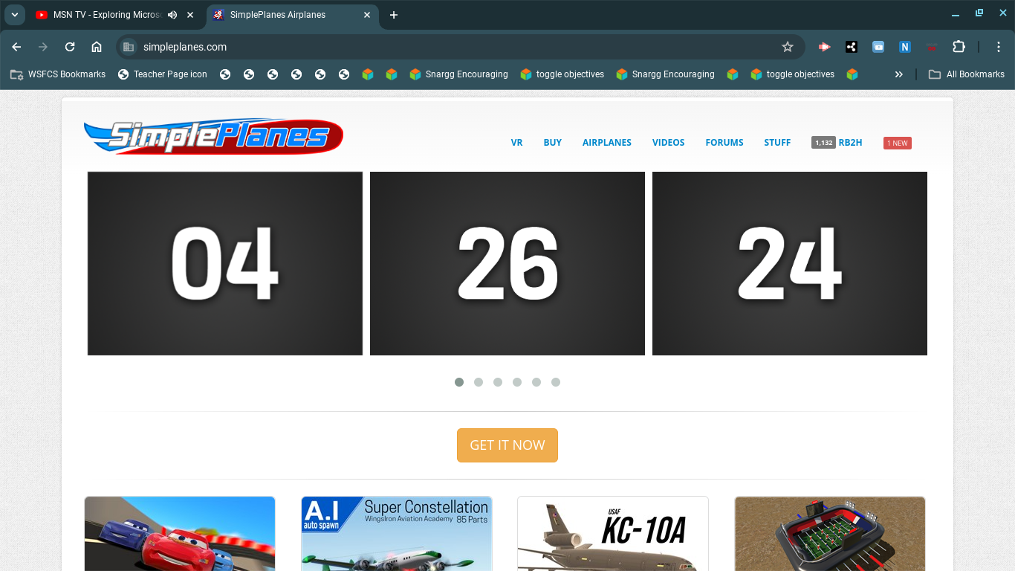
Task: Open the browser home page
Action: point(97,47)
